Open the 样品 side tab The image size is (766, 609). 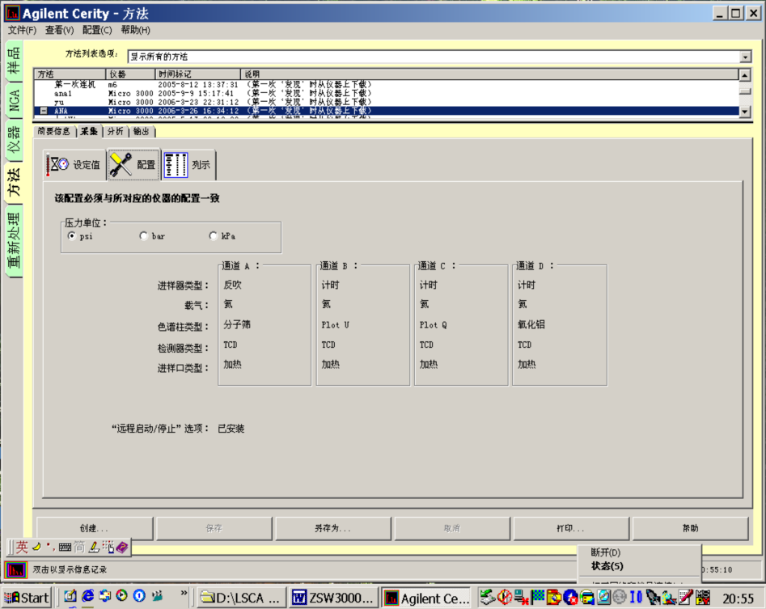tap(14, 61)
